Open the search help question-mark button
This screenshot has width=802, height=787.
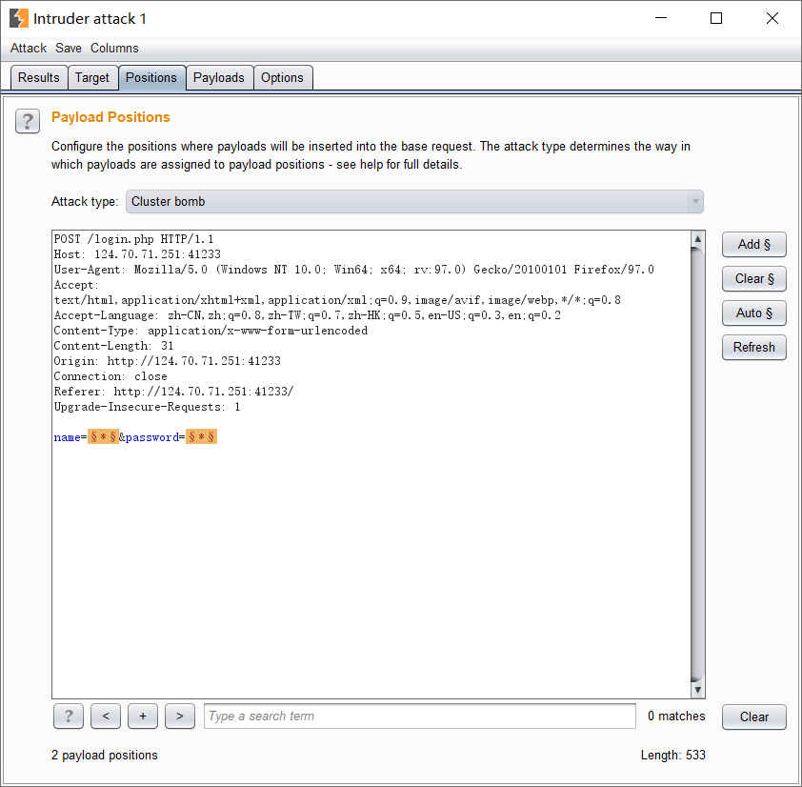click(x=68, y=716)
